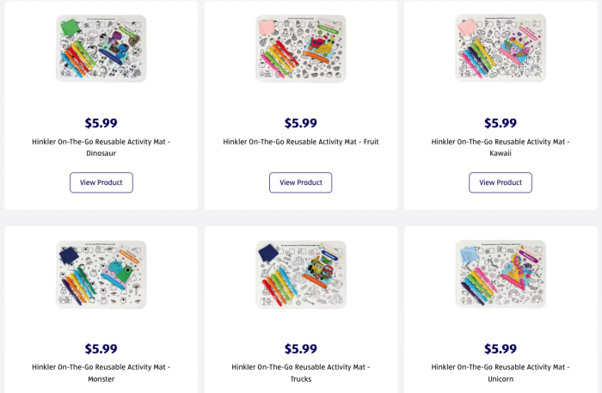Click the Activity Mat - Dinosaur title
The width and height of the screenshot is (602, 393).
coord(101,147)
